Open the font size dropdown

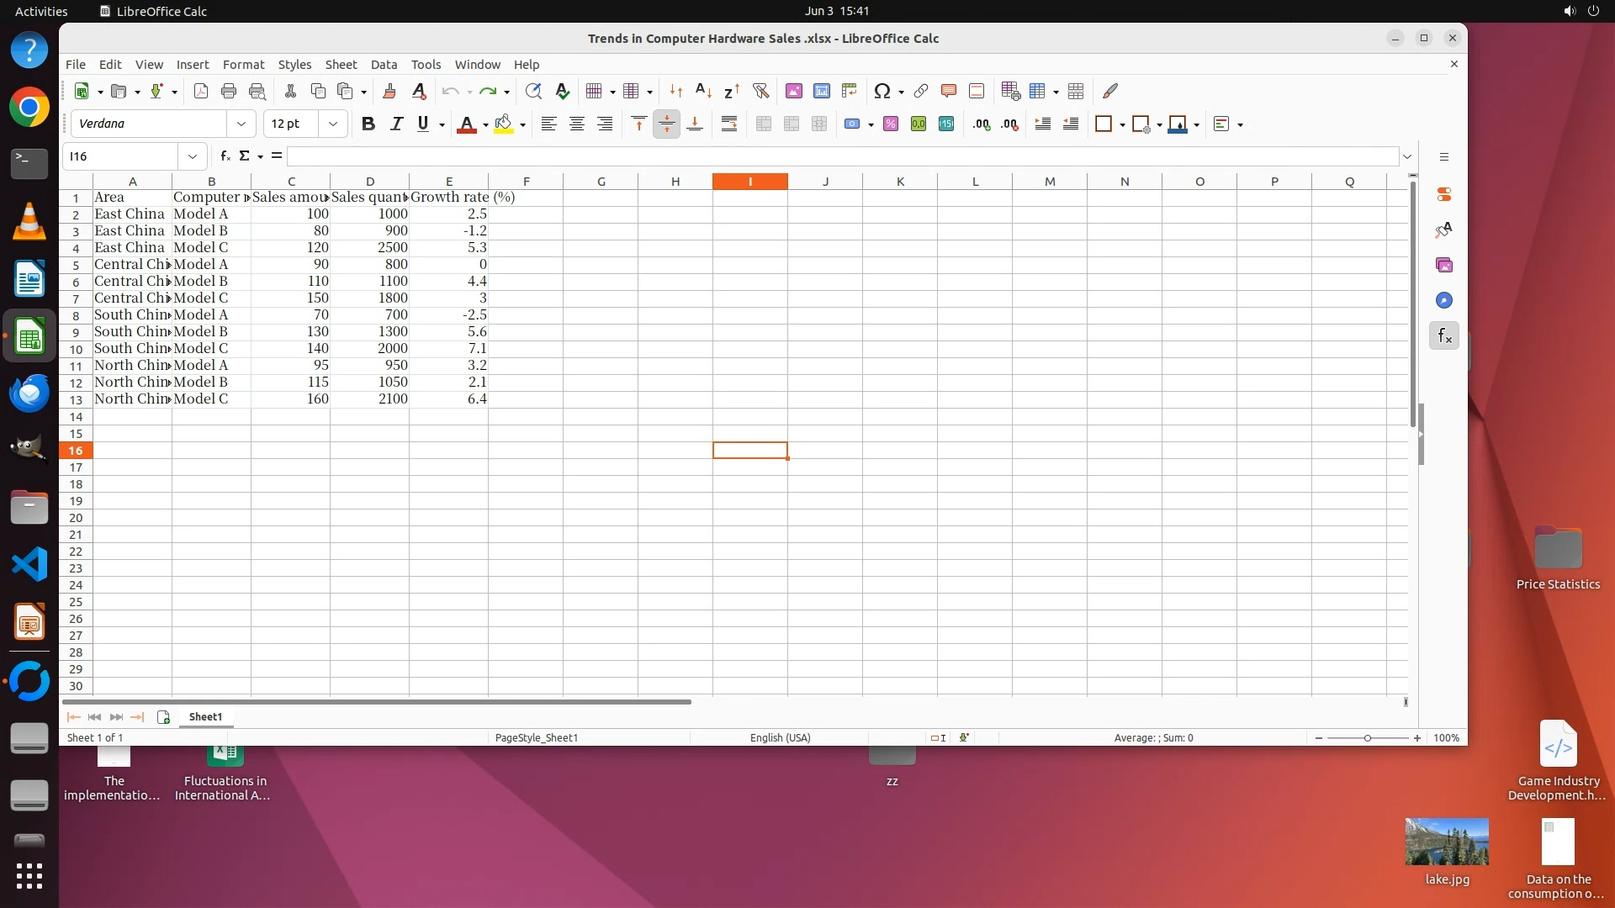coord(333,124)
